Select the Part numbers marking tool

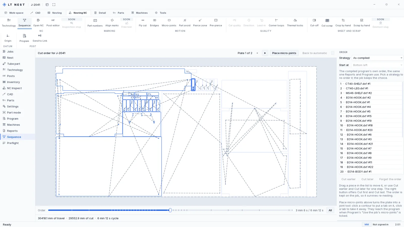click(x=95, y=23)
